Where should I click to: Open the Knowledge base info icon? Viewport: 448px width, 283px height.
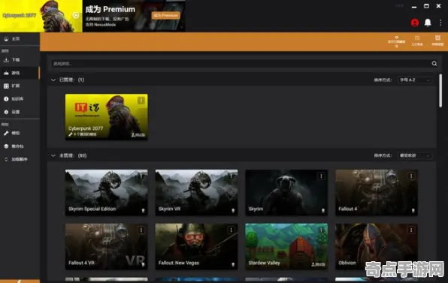click(x=6, y=99)
